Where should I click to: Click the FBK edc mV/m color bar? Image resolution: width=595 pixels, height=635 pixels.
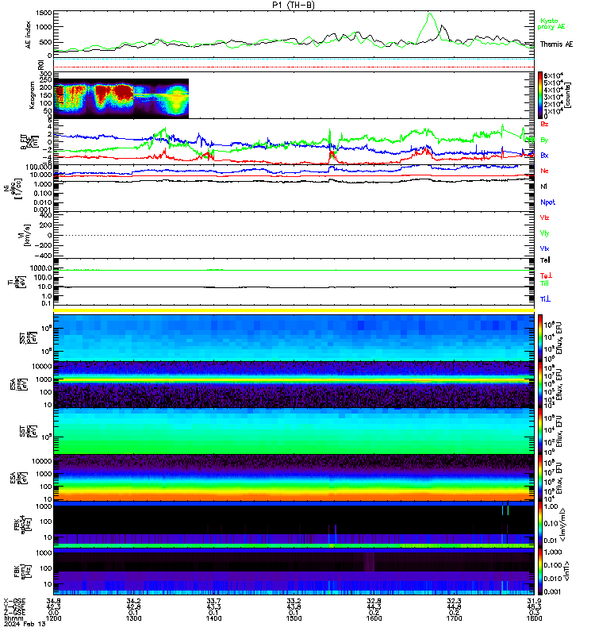click(x=540, y=525)
